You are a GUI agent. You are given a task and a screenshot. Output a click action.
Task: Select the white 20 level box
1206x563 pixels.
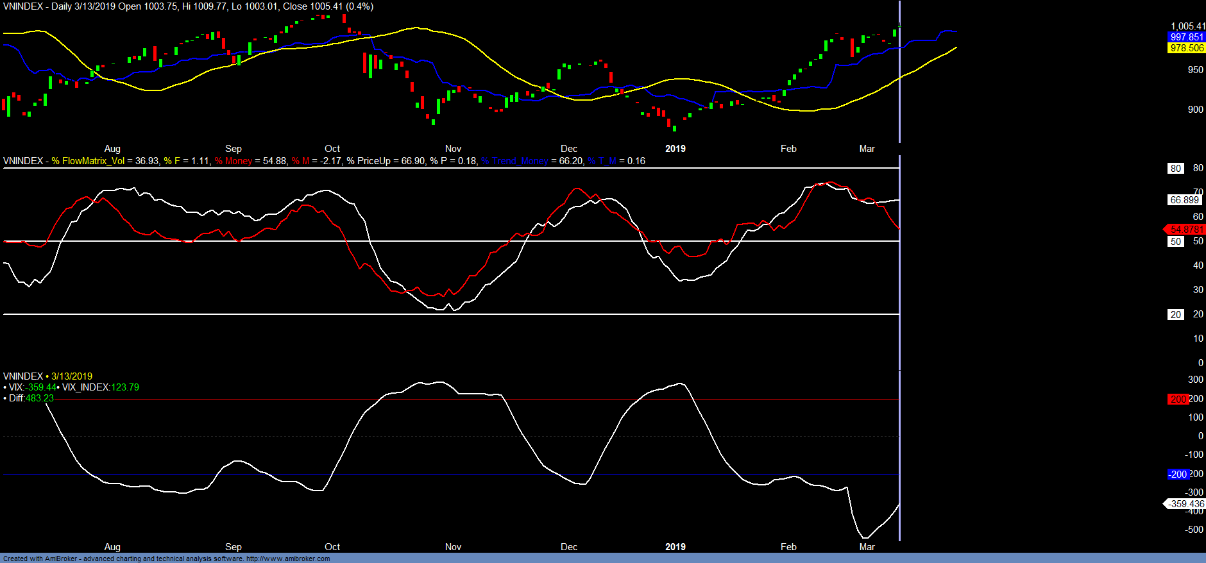pos(1175,315)
